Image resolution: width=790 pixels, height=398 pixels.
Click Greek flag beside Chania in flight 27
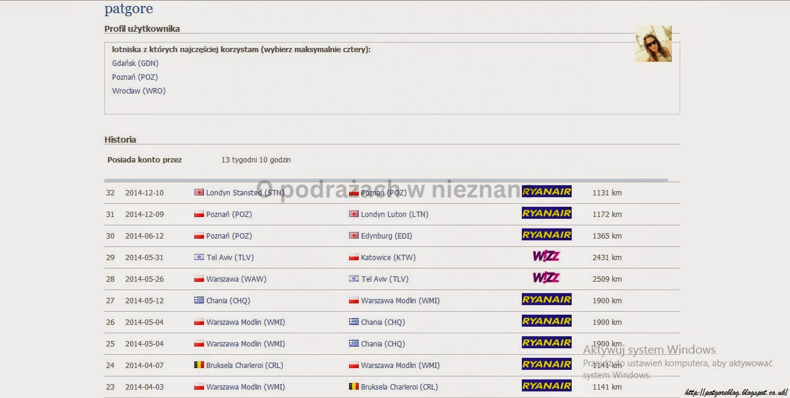(x=199, y=301)
